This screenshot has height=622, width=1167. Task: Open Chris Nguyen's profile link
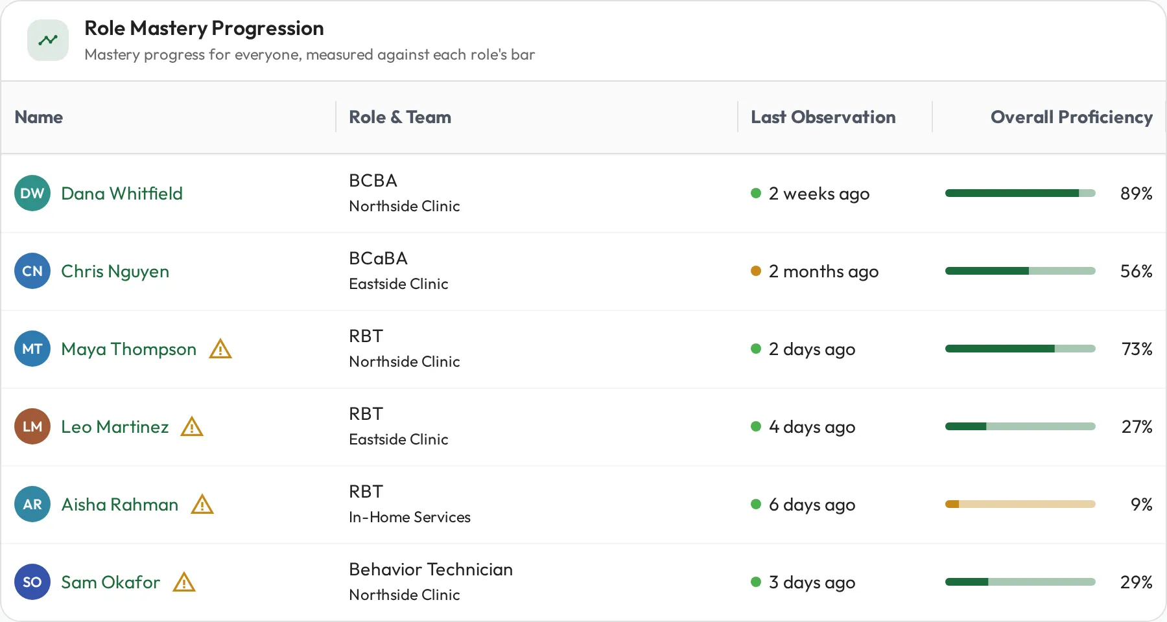coord(115,271)
